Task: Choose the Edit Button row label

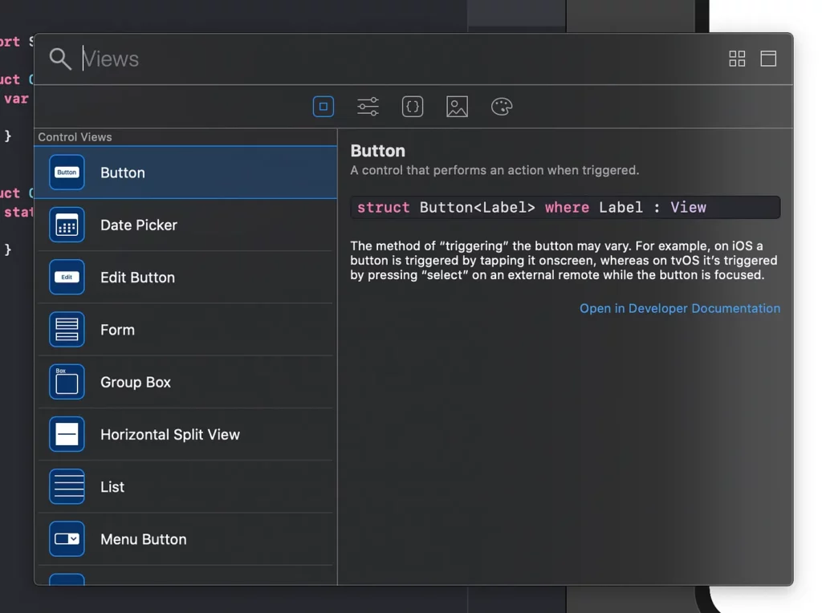Action: 138,278
